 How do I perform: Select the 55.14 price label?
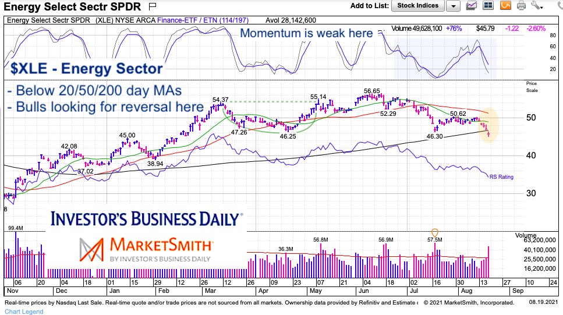[318, 97]
